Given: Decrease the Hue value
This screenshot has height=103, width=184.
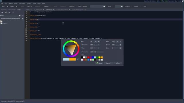Looking at the screenshot, I should pos(95,41).
